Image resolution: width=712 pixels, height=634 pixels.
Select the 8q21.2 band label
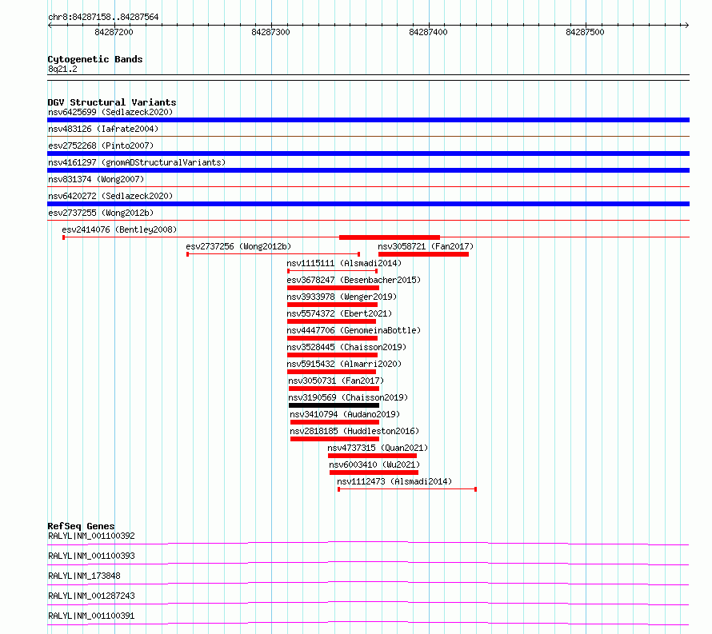62,69
